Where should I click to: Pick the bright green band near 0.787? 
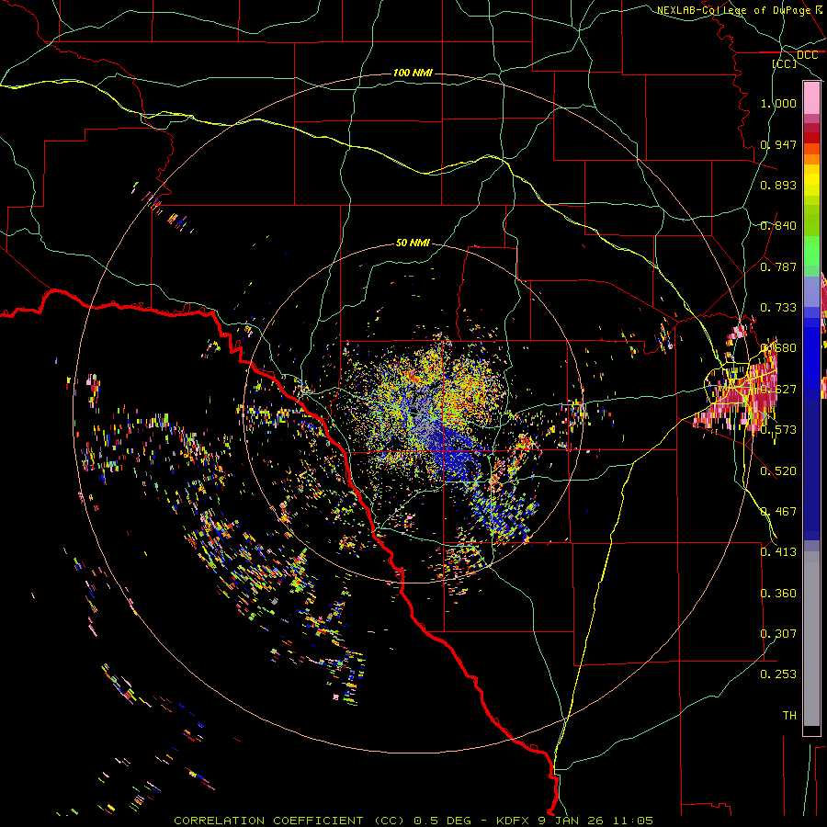tap(811, 252)
